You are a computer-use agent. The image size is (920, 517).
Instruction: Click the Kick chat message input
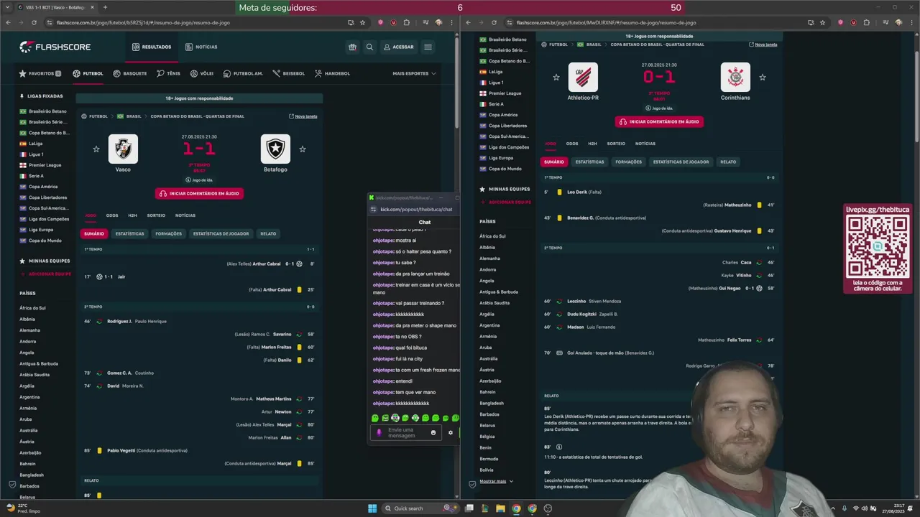point(406,432)
